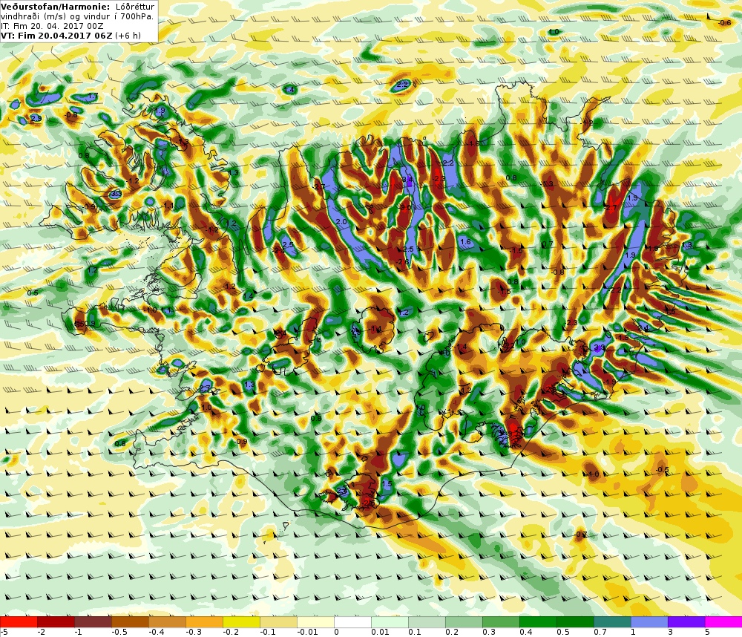Click the tan-orange swatch starting at -0.4
The width and height of the screenshot is (742, 637).
tap(167, 622)
